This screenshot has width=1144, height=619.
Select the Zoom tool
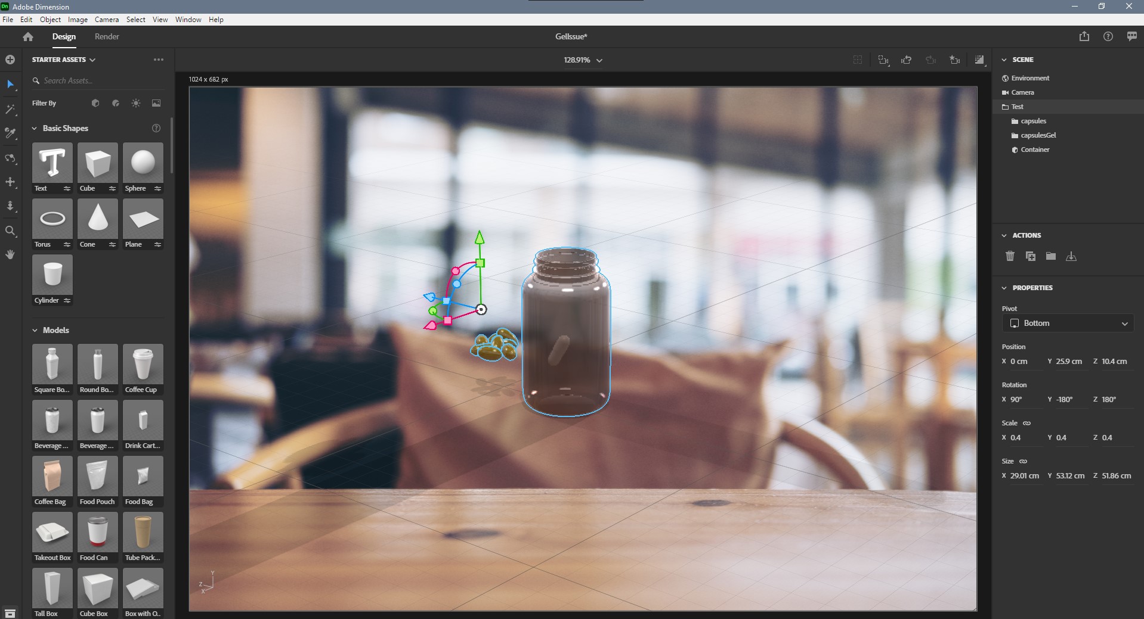pyautogui.click(x=10, y=231)
